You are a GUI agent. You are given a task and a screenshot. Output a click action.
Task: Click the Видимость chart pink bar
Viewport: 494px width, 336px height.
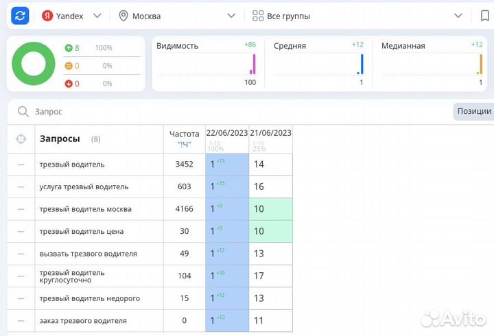253,64
